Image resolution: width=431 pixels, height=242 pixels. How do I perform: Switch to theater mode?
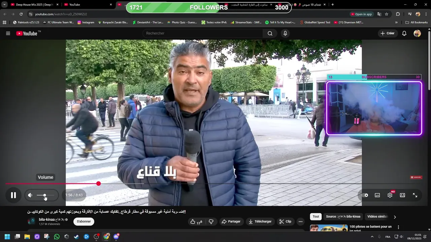coord(402,195)
